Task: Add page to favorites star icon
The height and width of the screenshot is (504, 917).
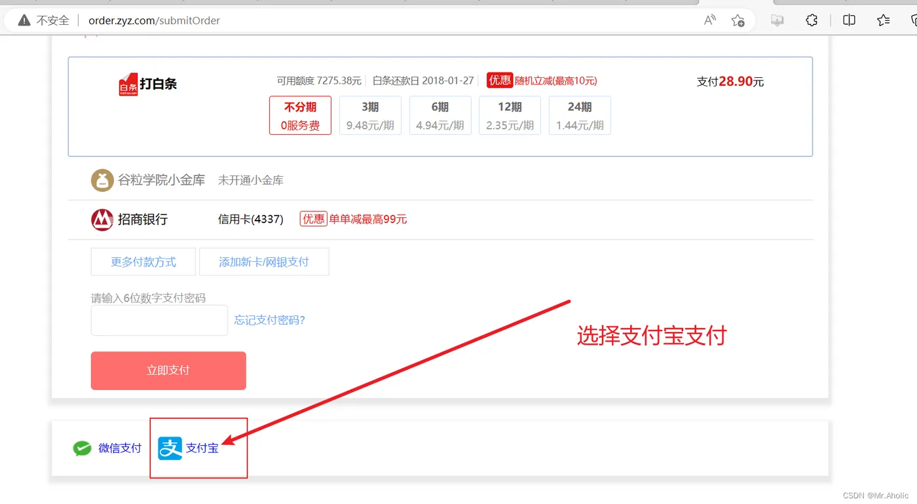Action: (x=738, y=20)
